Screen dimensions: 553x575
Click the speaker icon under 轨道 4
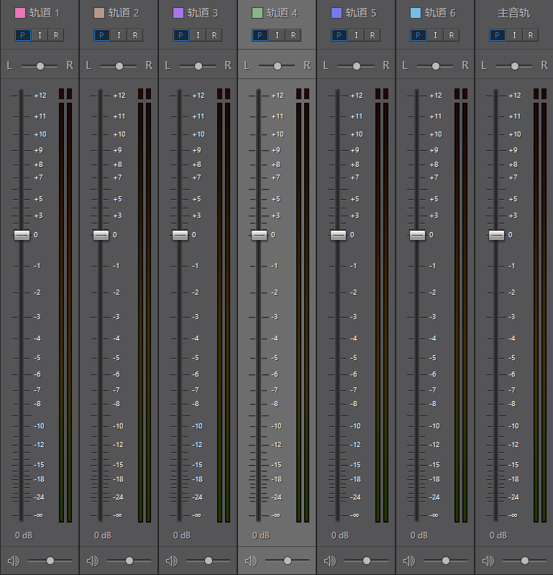coord(250,561)
